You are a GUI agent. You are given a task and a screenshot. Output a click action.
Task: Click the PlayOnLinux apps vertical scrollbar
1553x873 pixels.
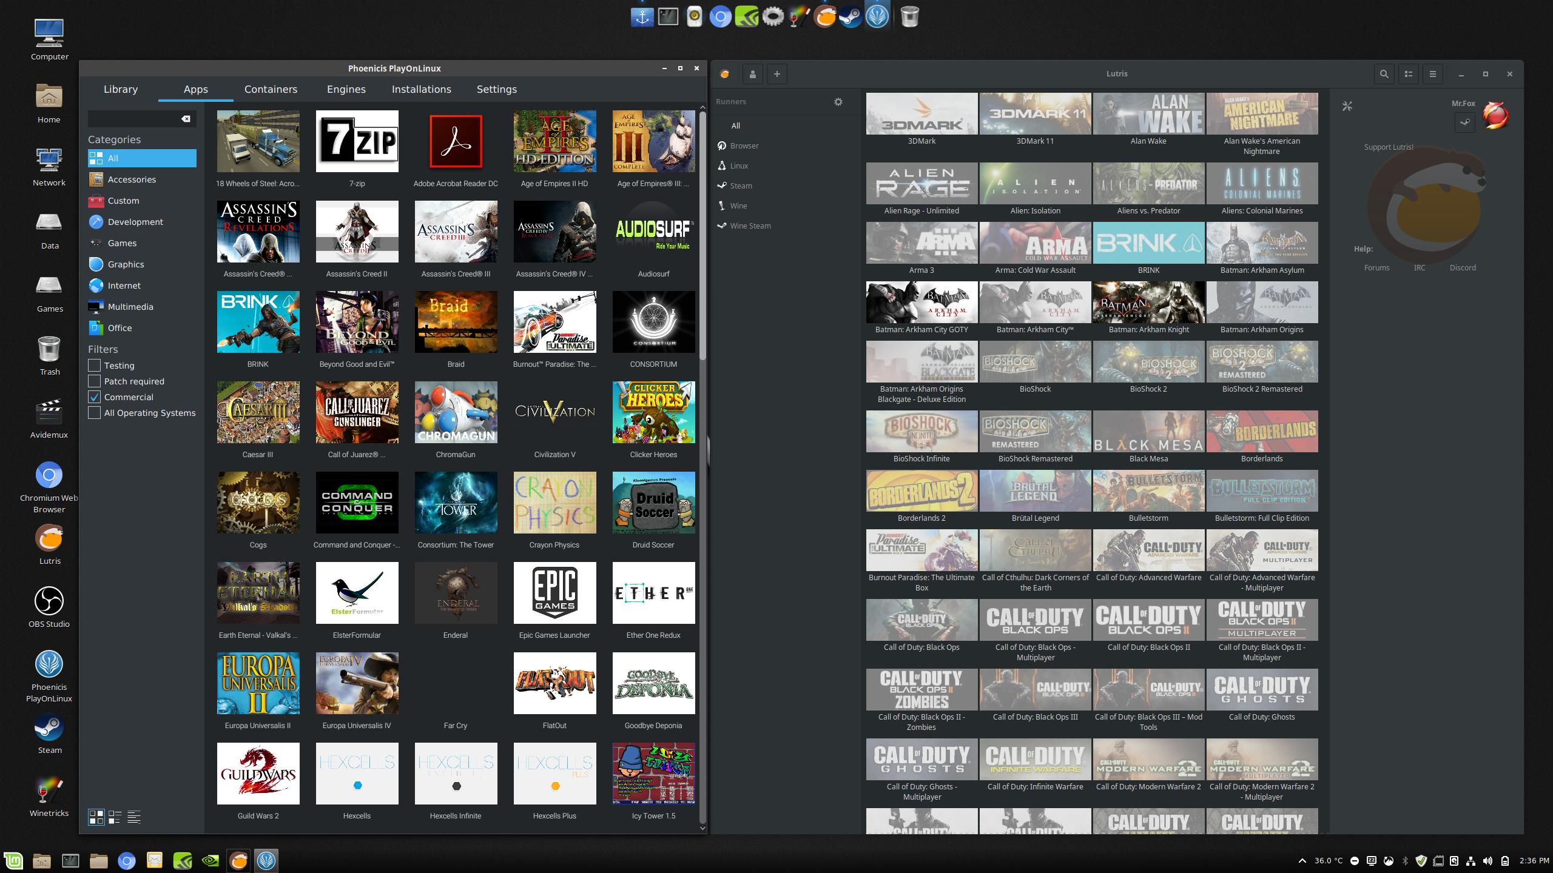tap(702, 236)
